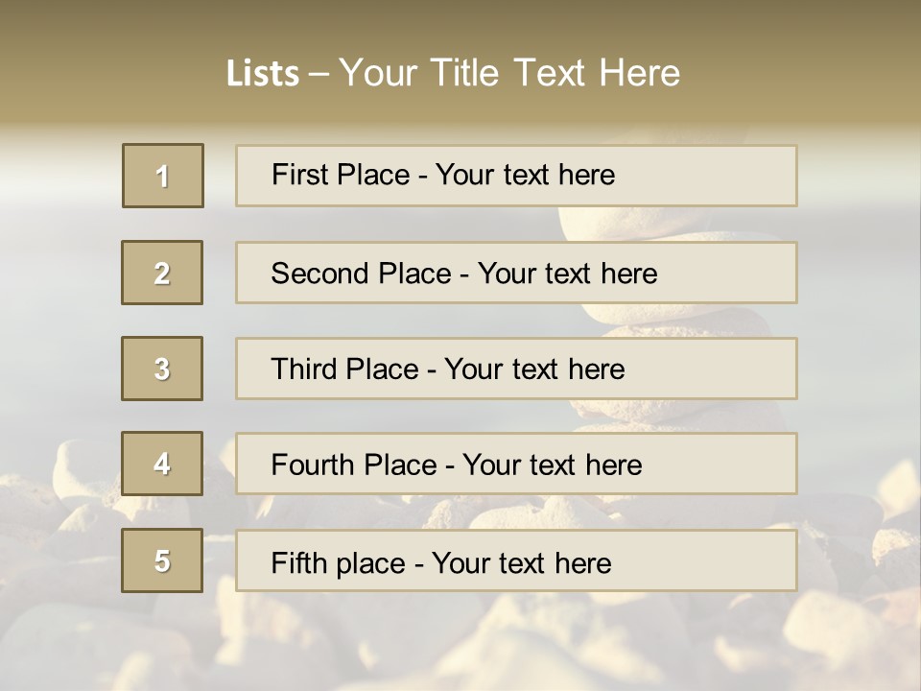Select the number 4 box
921x691 pixels.
tap(162, 464)
